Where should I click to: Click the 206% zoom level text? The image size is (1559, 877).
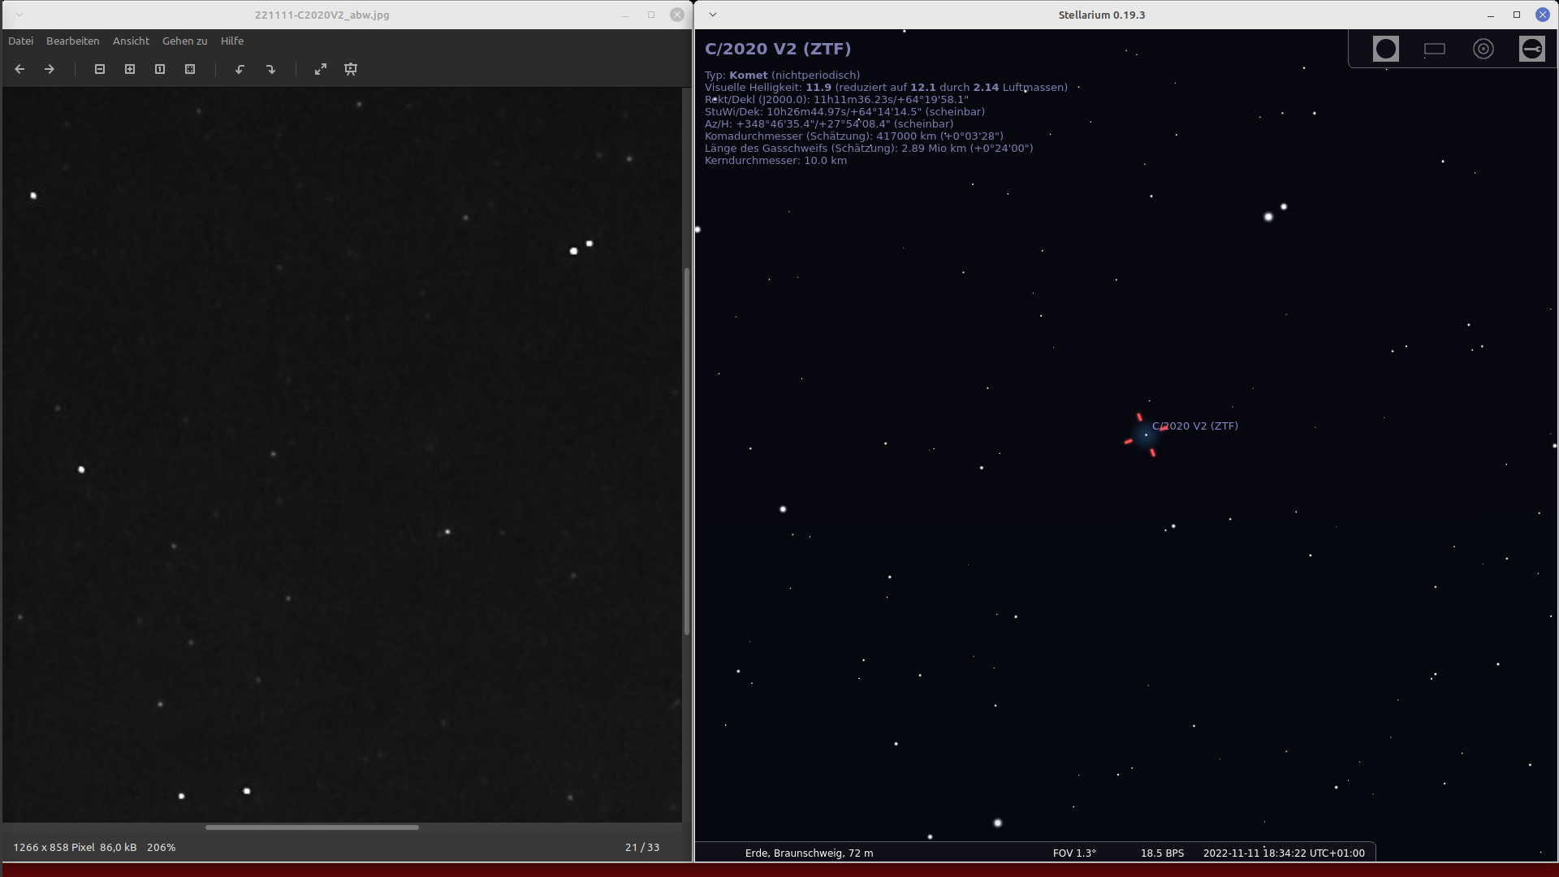click(x=161, y=847)
